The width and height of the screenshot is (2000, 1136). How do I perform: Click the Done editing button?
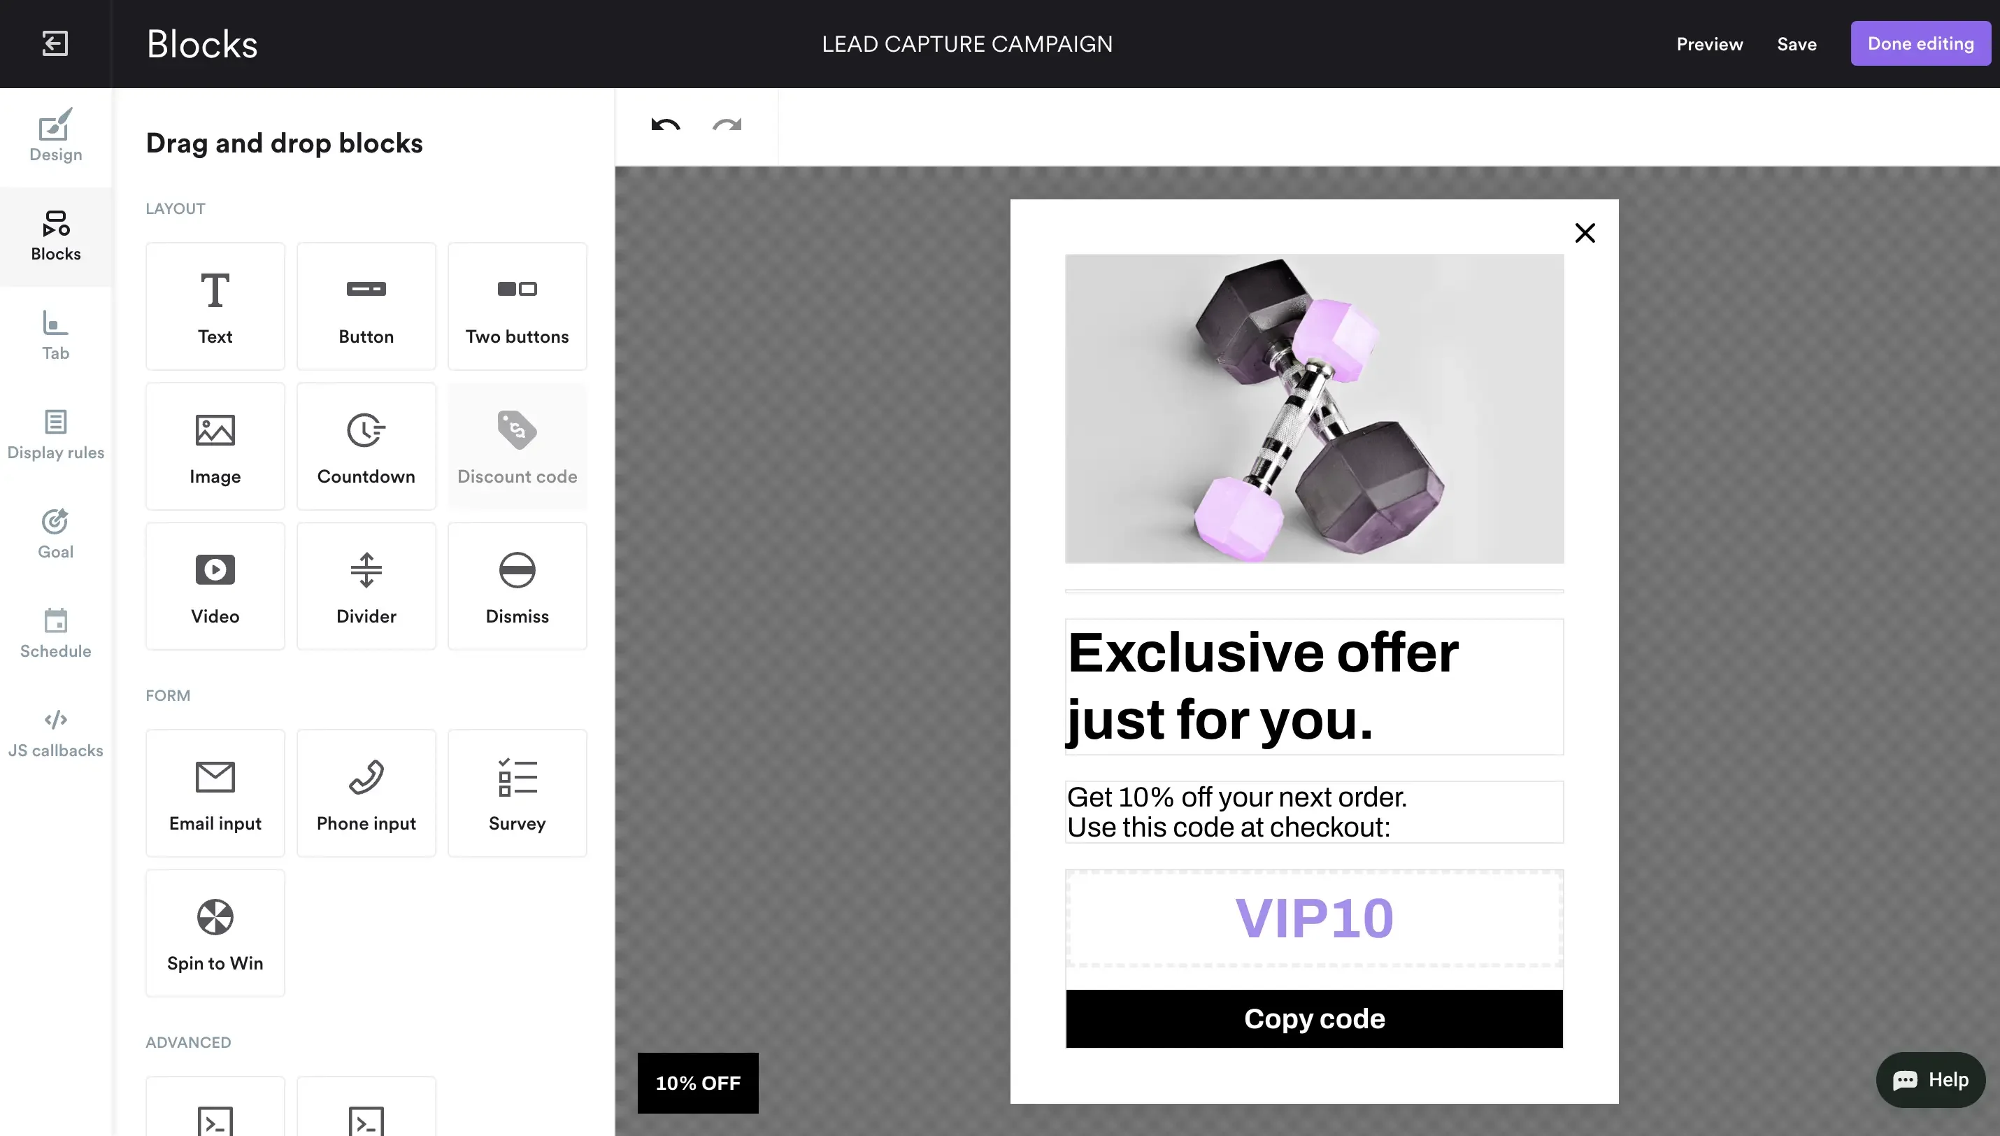tap(1920, 43)
